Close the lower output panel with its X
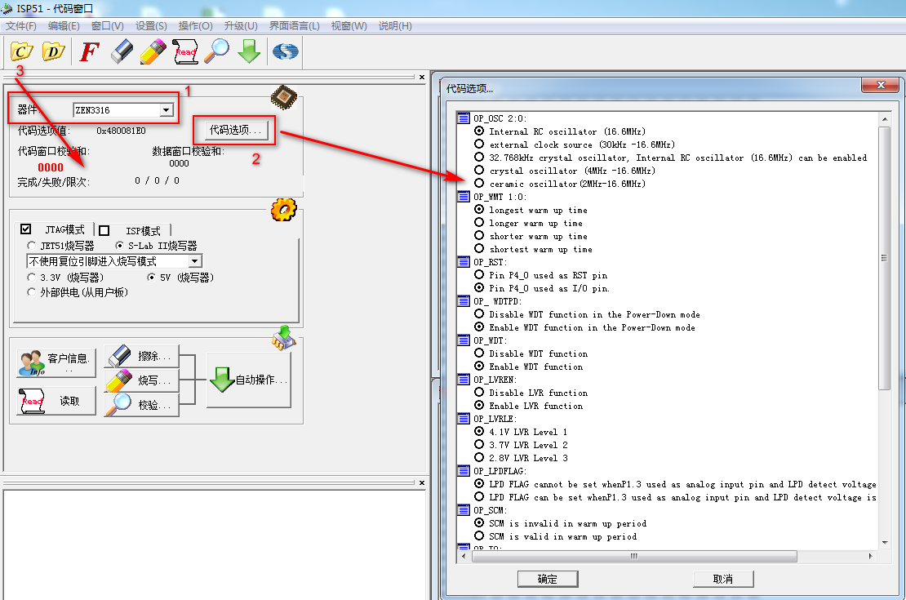This screenshot has height=600, width=906. coord(422,482)
